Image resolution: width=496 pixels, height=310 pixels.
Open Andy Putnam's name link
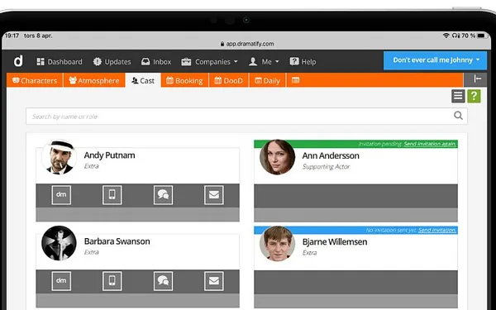click(109, 155)
